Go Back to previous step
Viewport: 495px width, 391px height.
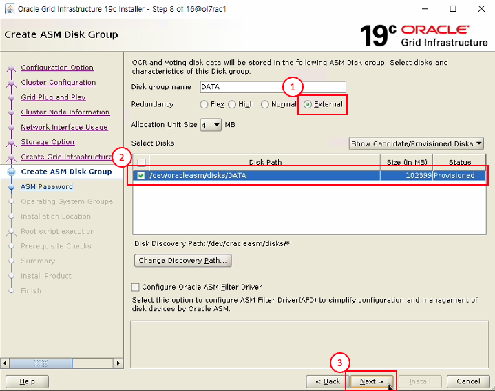tap(328, 381)
